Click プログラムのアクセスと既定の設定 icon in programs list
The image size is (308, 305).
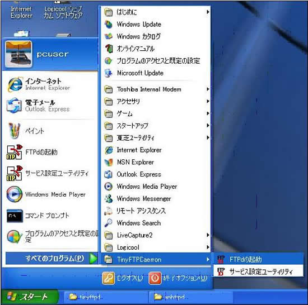(x=108, y=61)
